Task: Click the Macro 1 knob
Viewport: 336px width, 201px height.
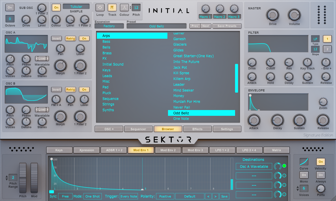Action: (x=205, y=9)
